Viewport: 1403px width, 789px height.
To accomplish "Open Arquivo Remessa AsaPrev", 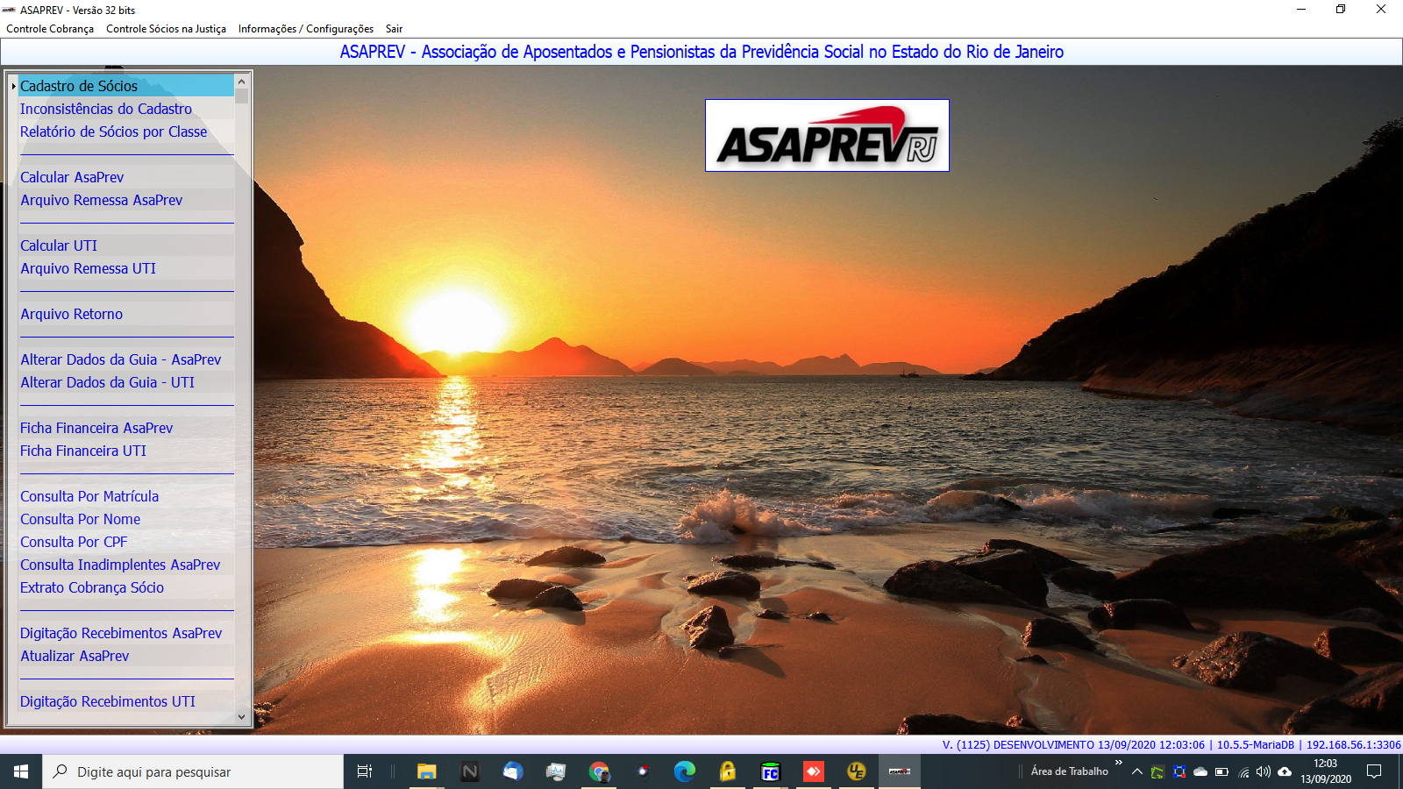I will click(126, 200).
